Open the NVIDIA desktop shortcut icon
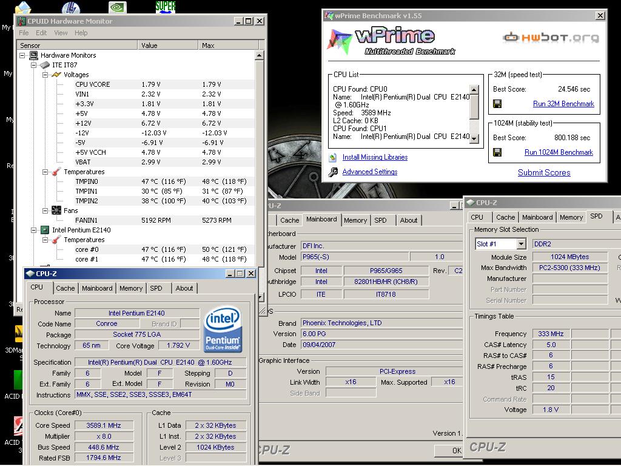The height and width of the screenshot is (466, 621). click(118, 7)
